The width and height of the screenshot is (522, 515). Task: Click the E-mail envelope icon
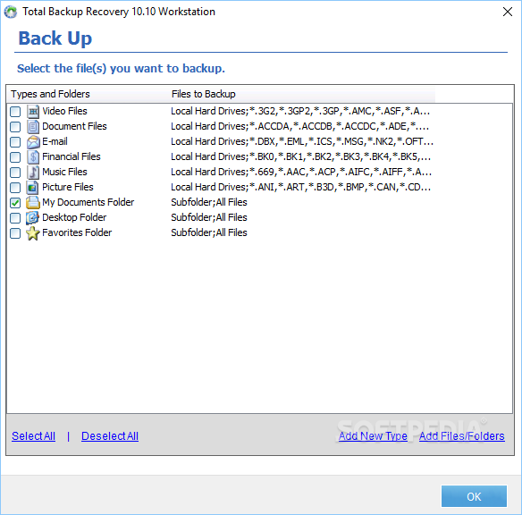[32, 142]
